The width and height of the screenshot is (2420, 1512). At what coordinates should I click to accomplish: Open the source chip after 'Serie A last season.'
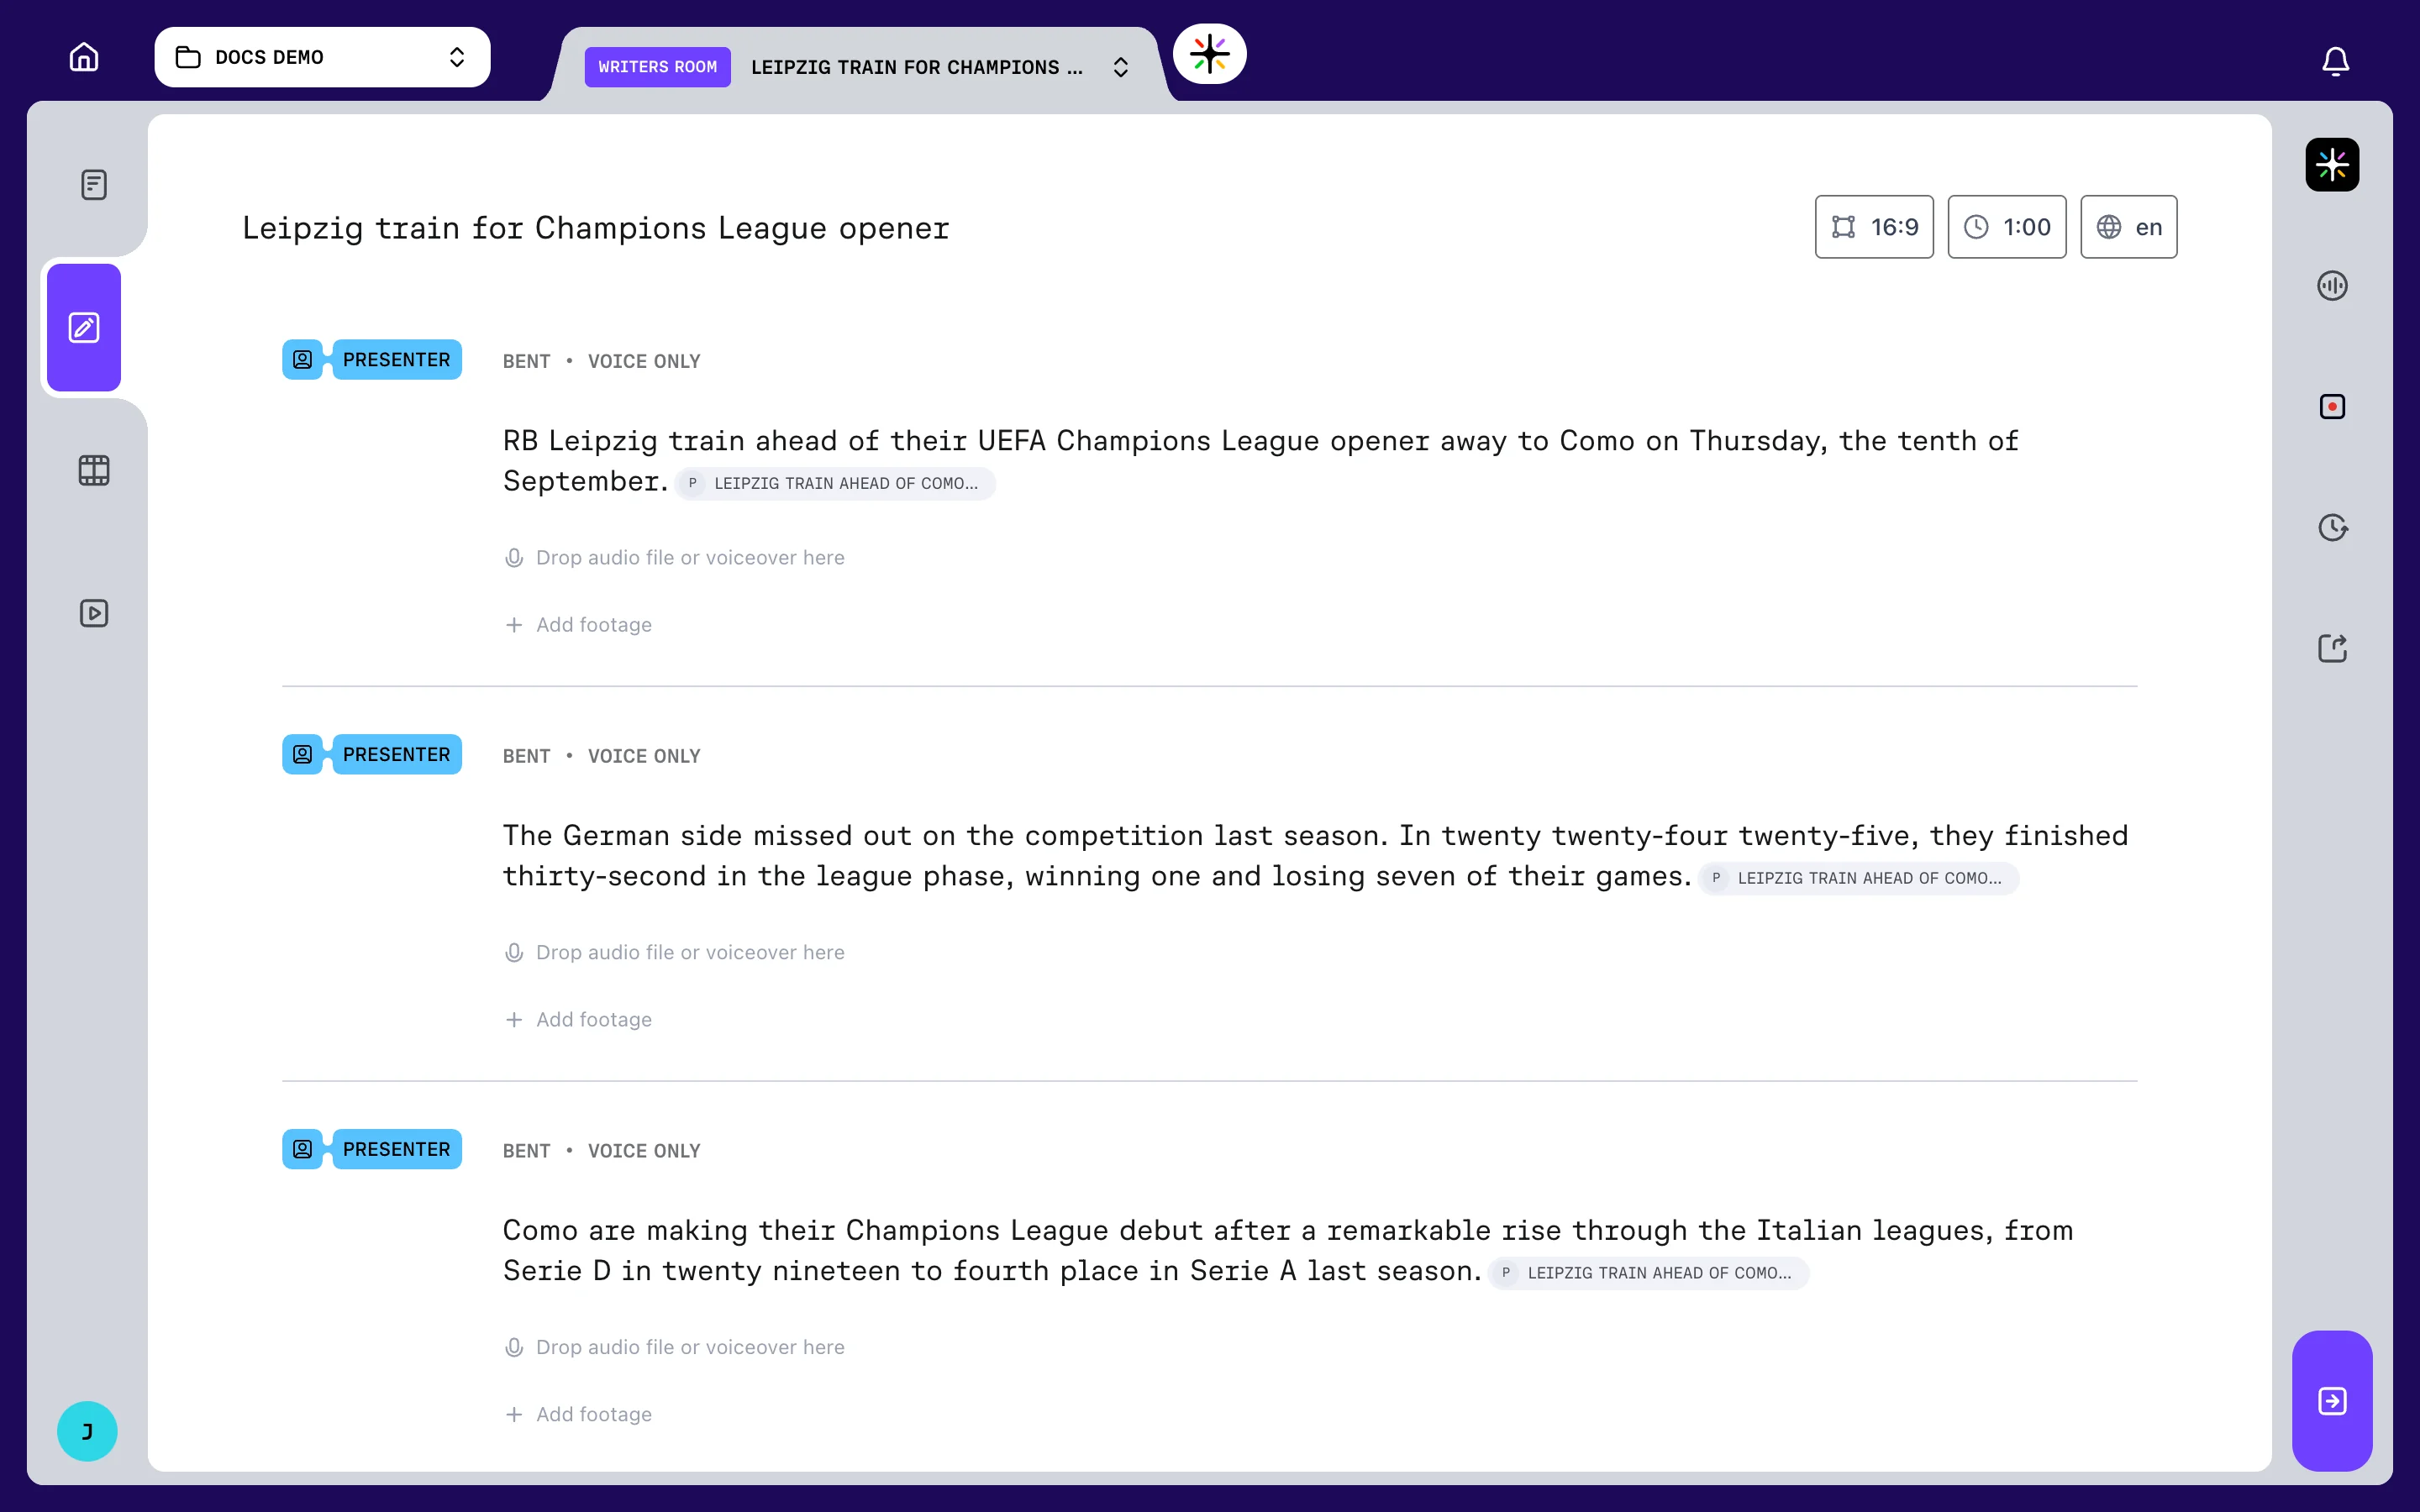pos(1649,1274)
